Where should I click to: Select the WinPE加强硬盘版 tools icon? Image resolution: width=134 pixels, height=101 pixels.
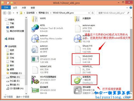(35, 80)
